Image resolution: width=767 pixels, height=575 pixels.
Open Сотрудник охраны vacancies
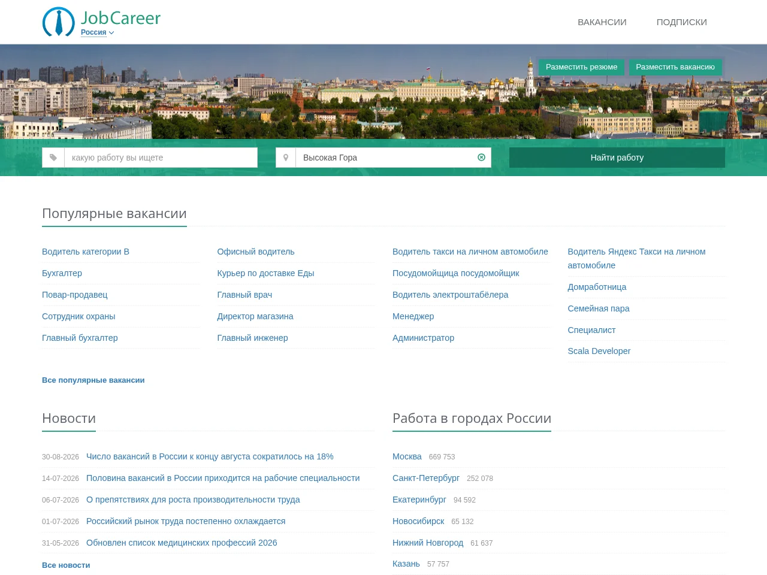[78, 316]
